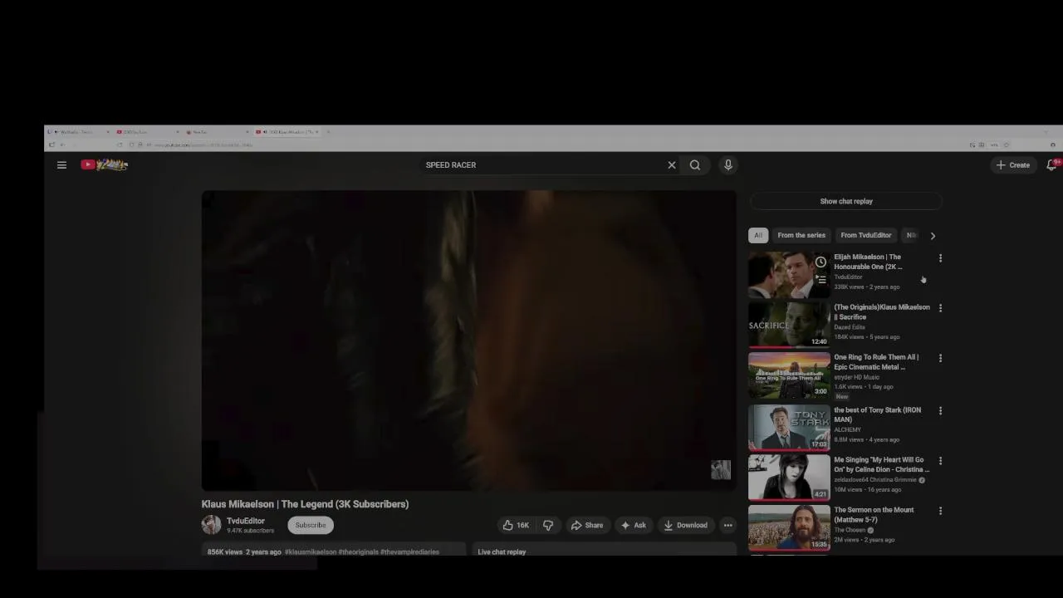Switch to the first browser tab
The image size is (1063, 598).
coord(80,132)
